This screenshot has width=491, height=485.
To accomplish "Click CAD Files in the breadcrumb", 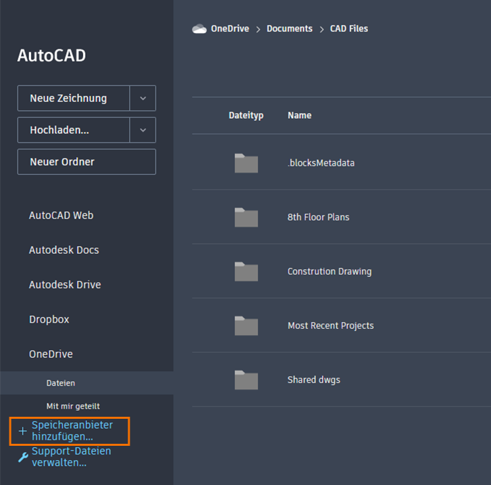I will tap(349, 29).
